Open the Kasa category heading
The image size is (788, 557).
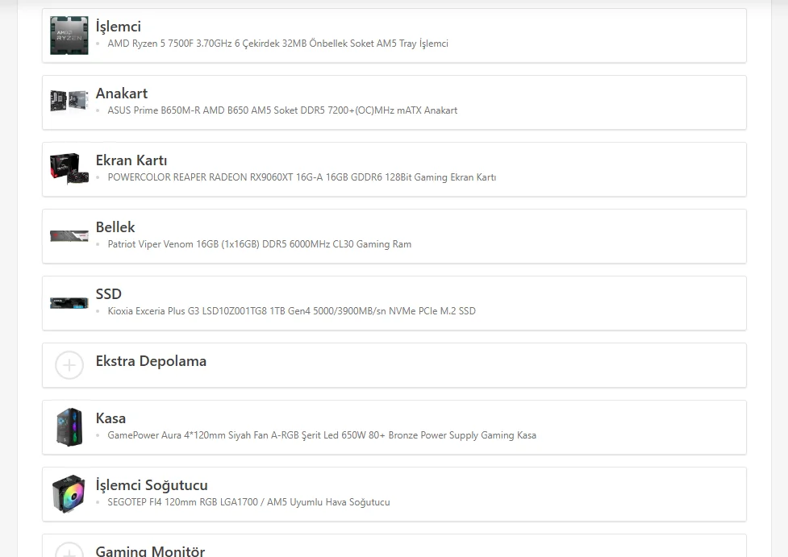pyautogui.click(x=110, y=418)
